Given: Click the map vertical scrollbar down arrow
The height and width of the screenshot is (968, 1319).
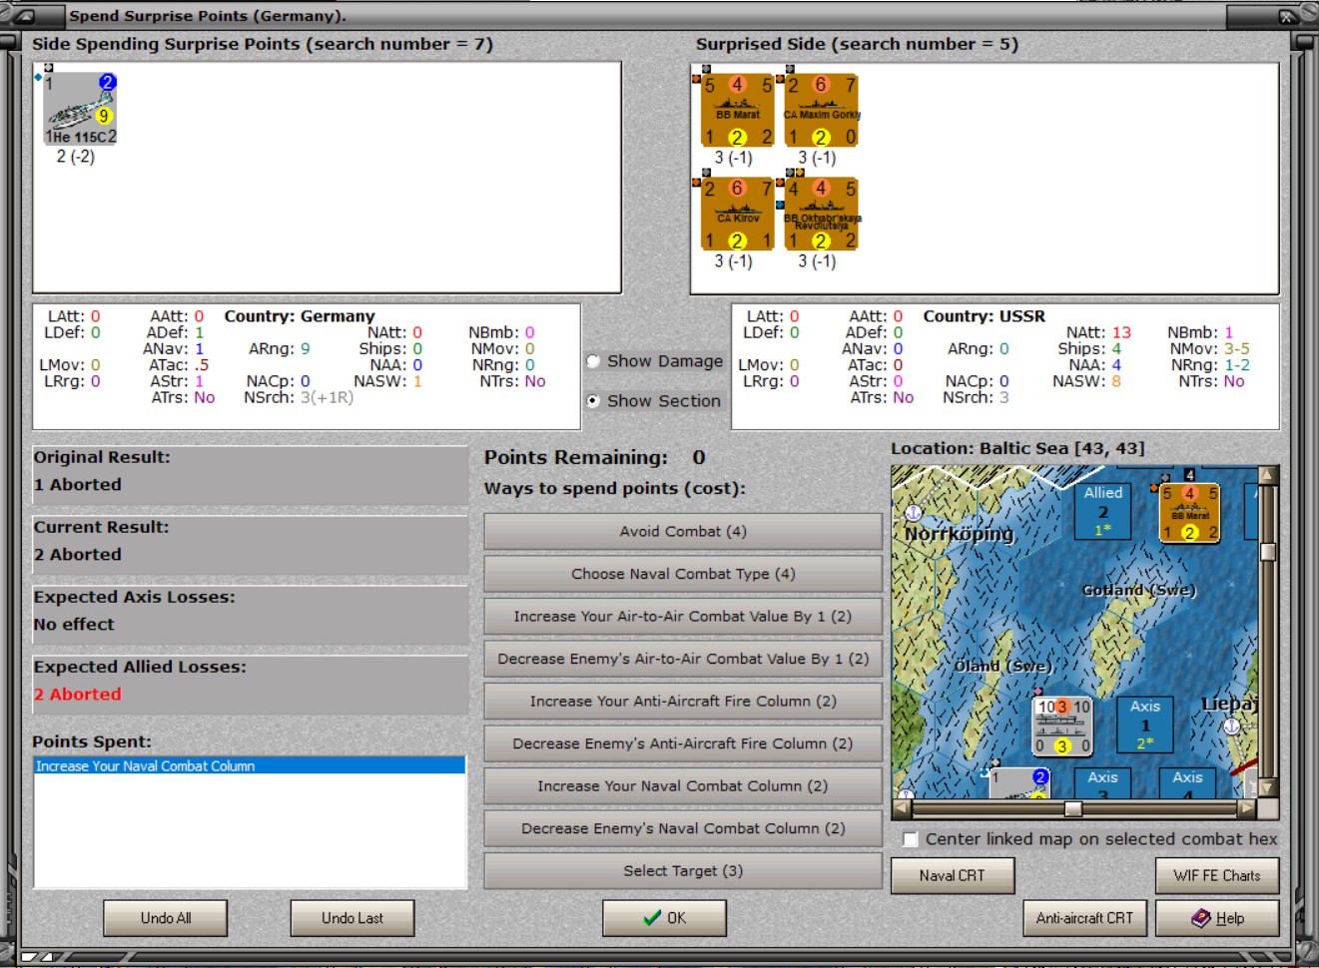Looking at the screenshot, I should (x=1268, y=787).
